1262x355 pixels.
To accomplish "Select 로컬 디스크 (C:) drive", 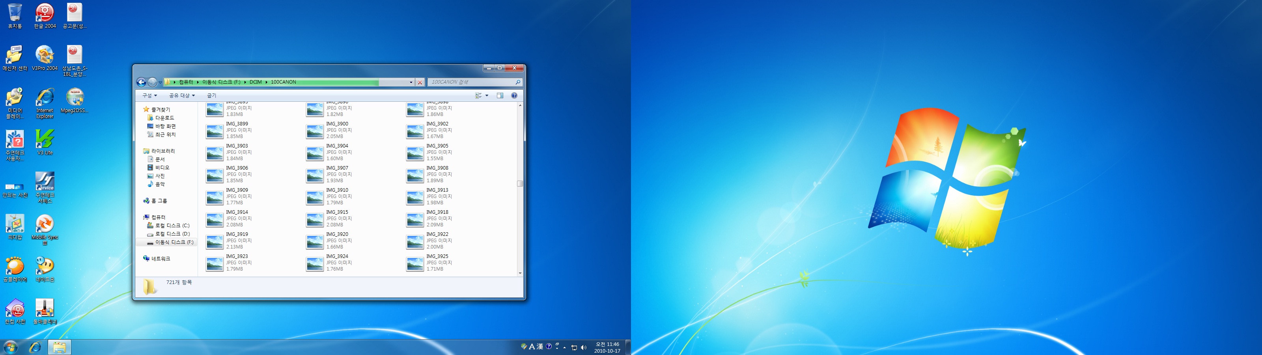I will 168,226.
